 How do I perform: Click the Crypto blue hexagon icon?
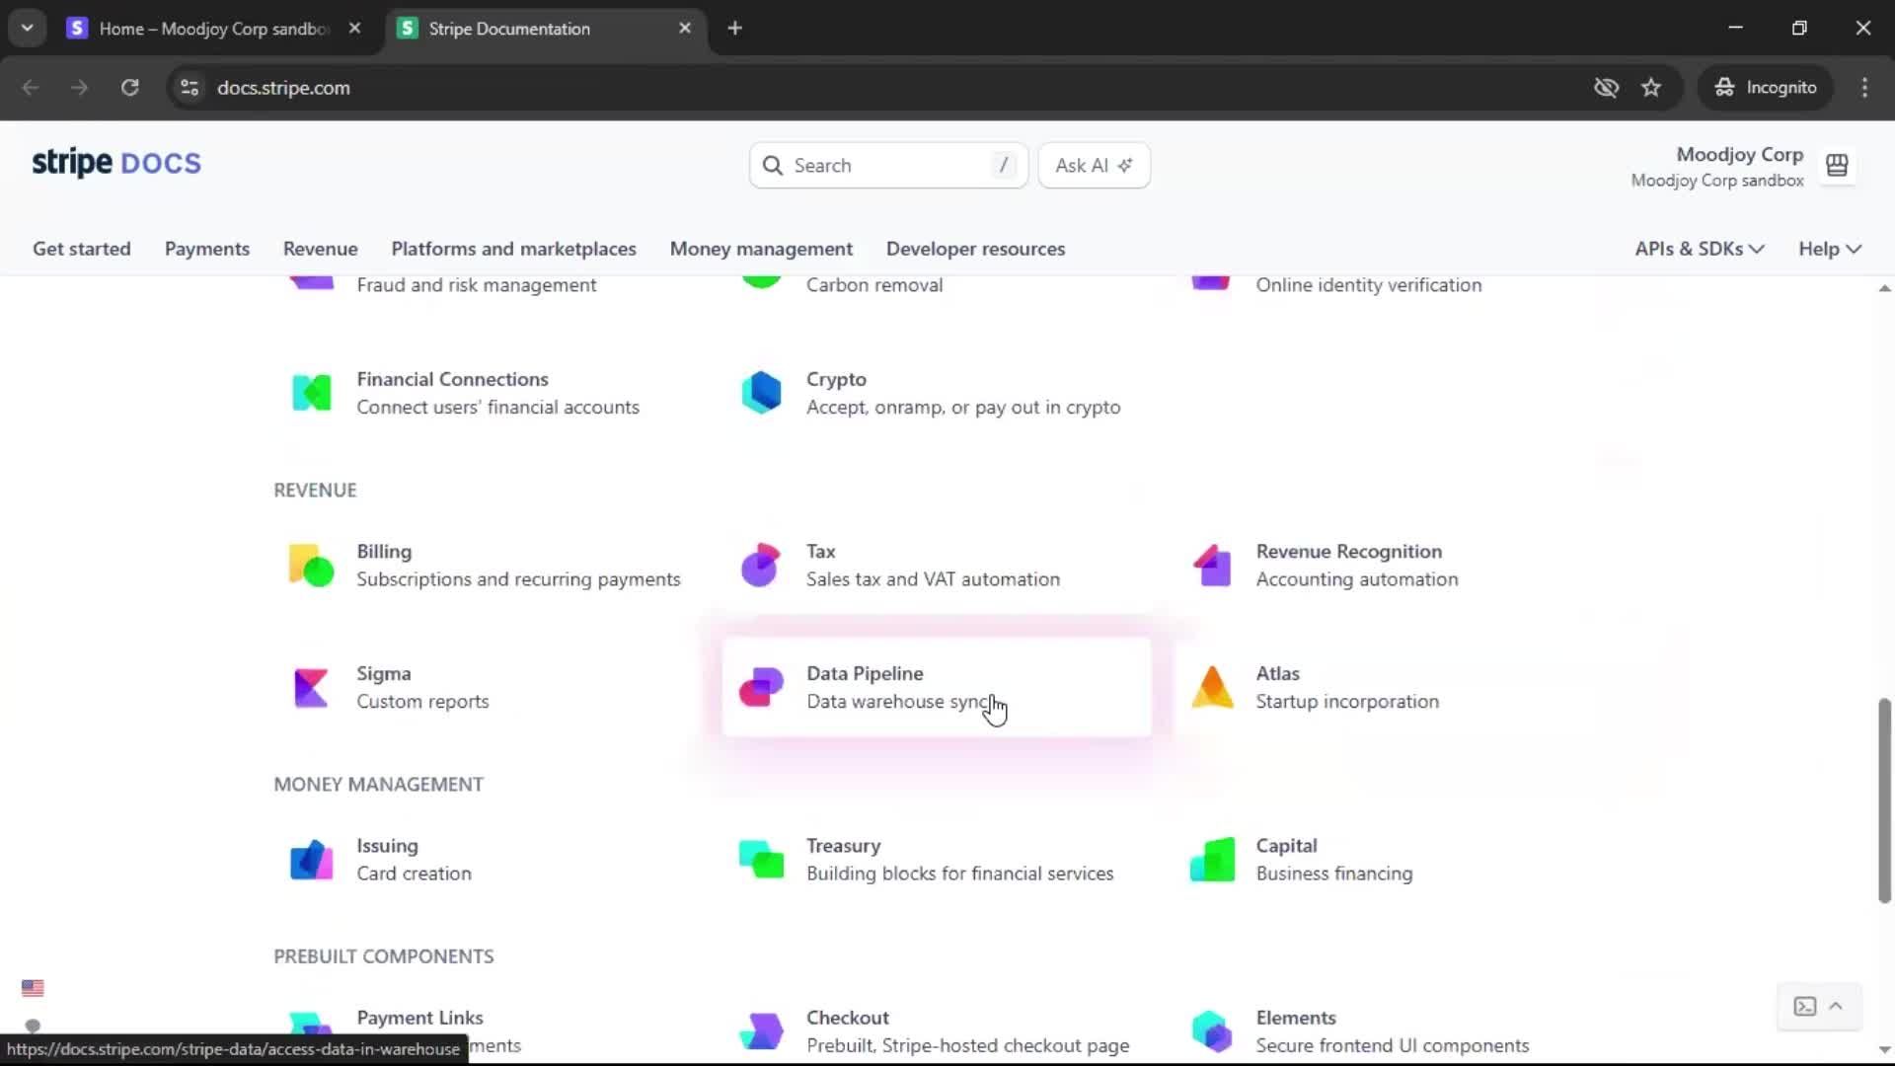(x=761, y=393)
